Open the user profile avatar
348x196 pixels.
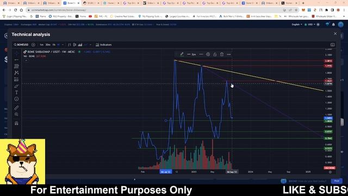point(341,24)
